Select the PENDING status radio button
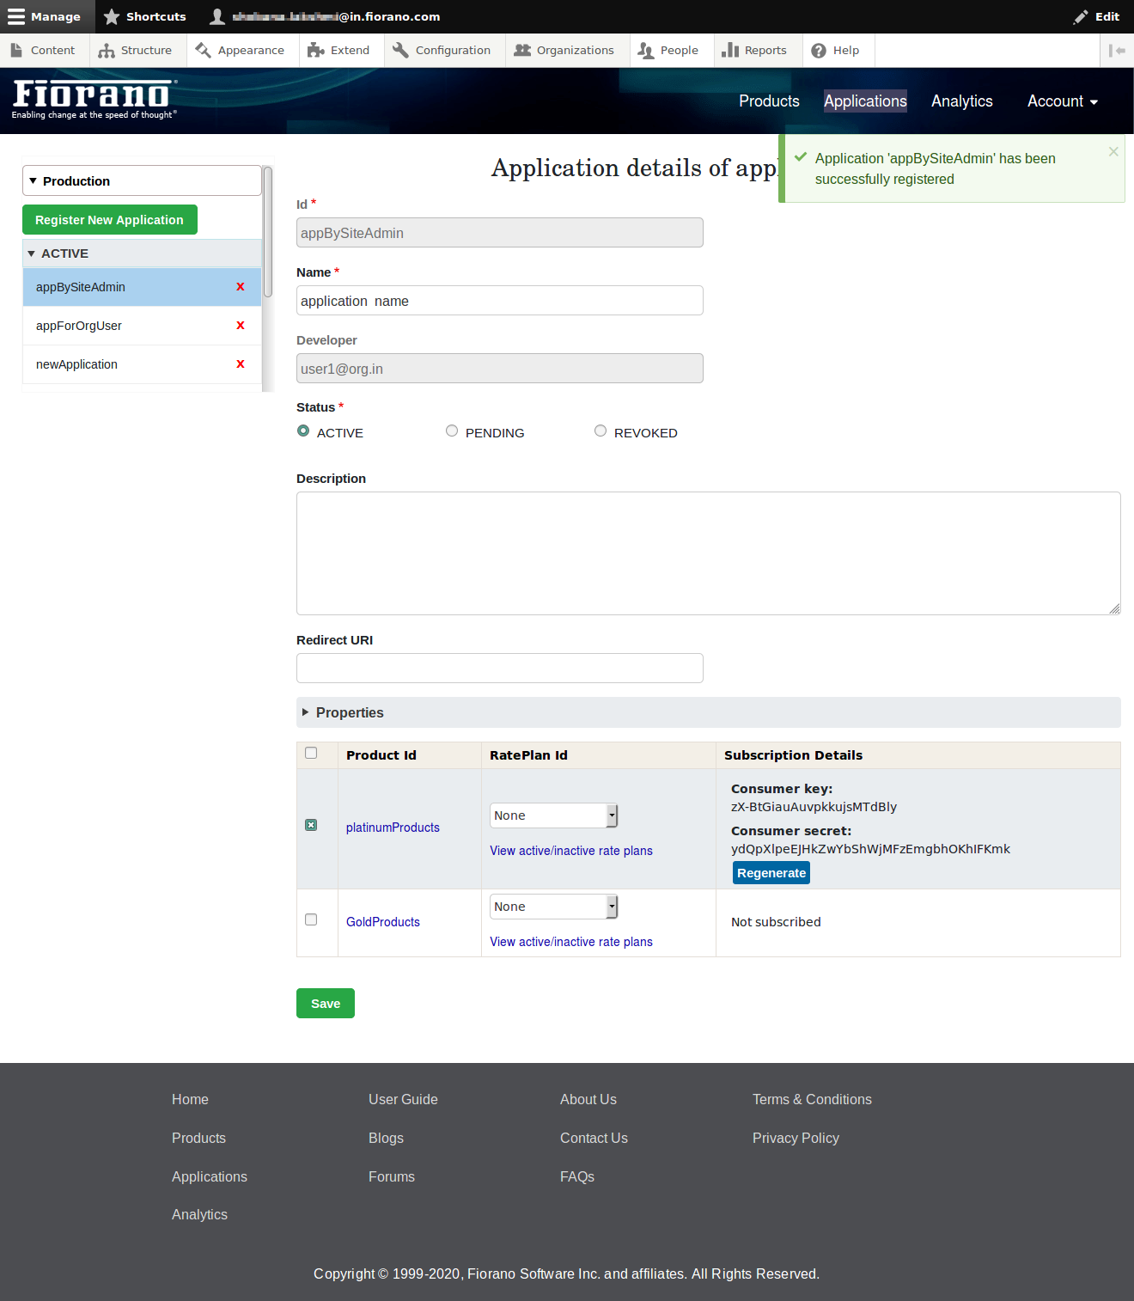1134x1301 pixels. [x=452, y=431]
